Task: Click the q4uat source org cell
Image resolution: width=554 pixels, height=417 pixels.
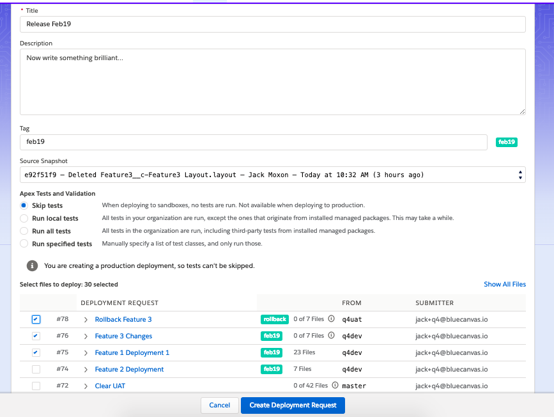Action: [352, 319]
